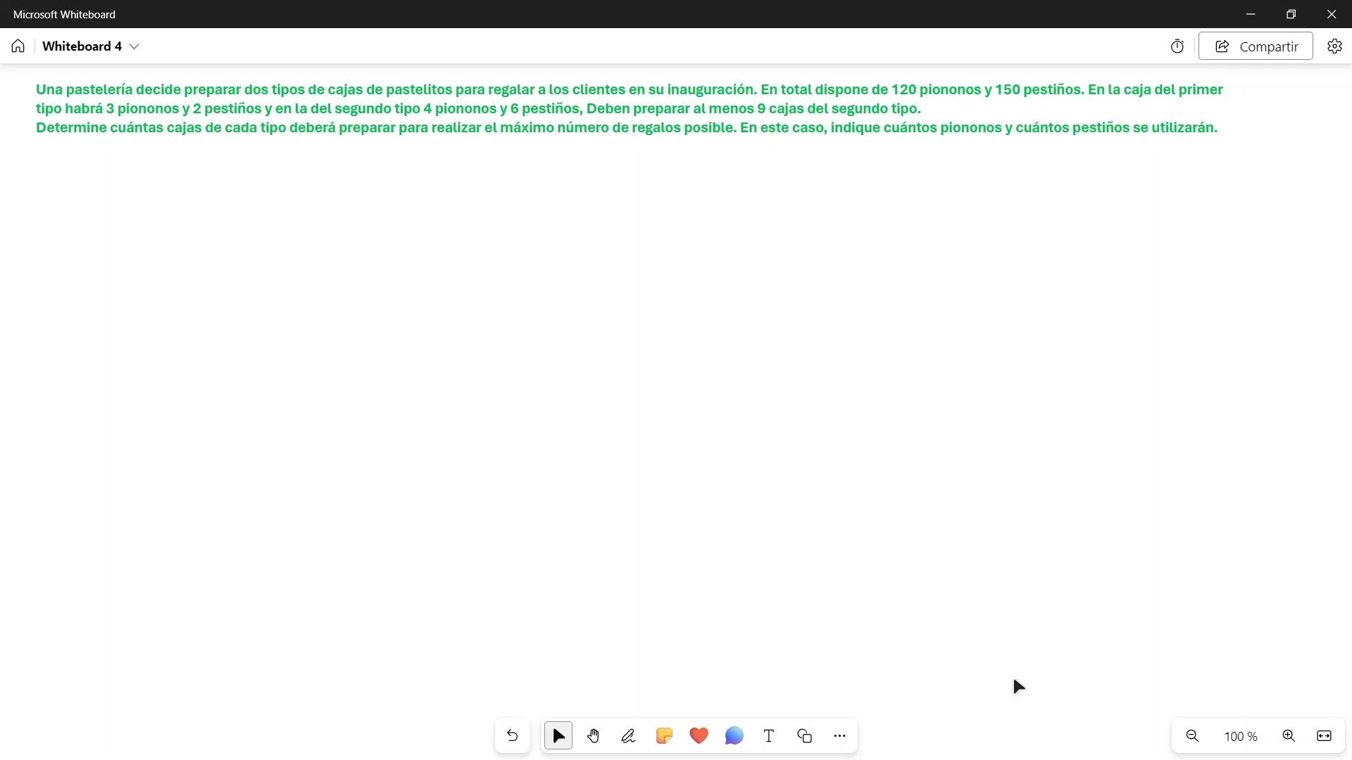The height and width of the screenshot is (760, 1352).
Task: Click the undo arrow button
Action: pyautogui.click(x=512, y=736)
